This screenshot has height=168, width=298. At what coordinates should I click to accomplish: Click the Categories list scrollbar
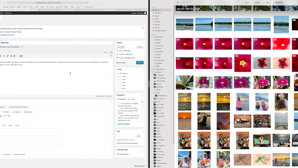tap(143, 102)
